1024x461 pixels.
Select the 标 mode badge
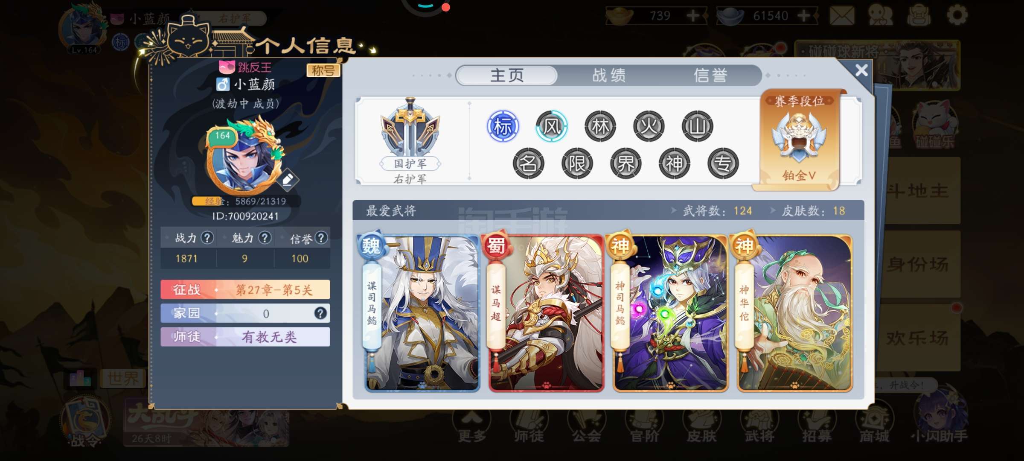(x=503, y=126)
